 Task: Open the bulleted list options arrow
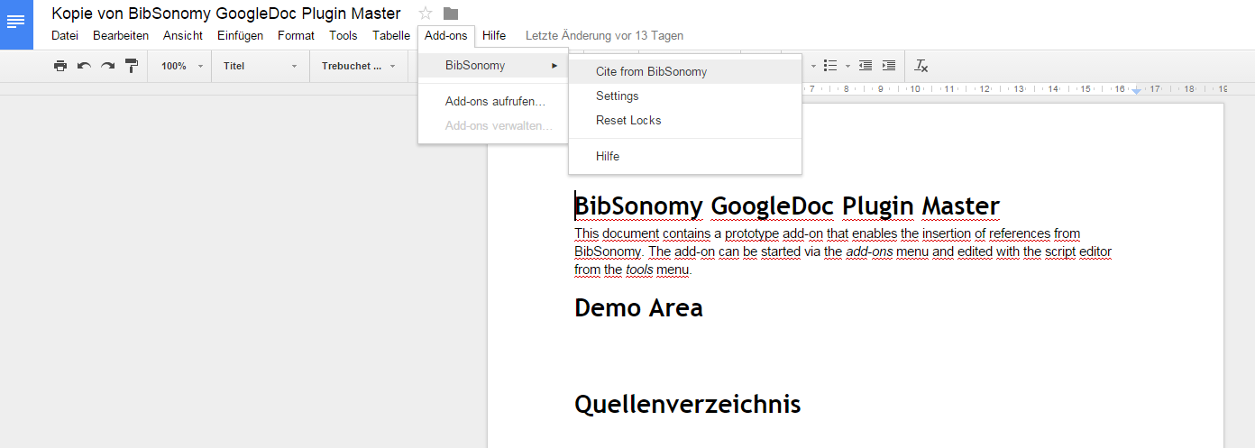click(x=848, y=66)
